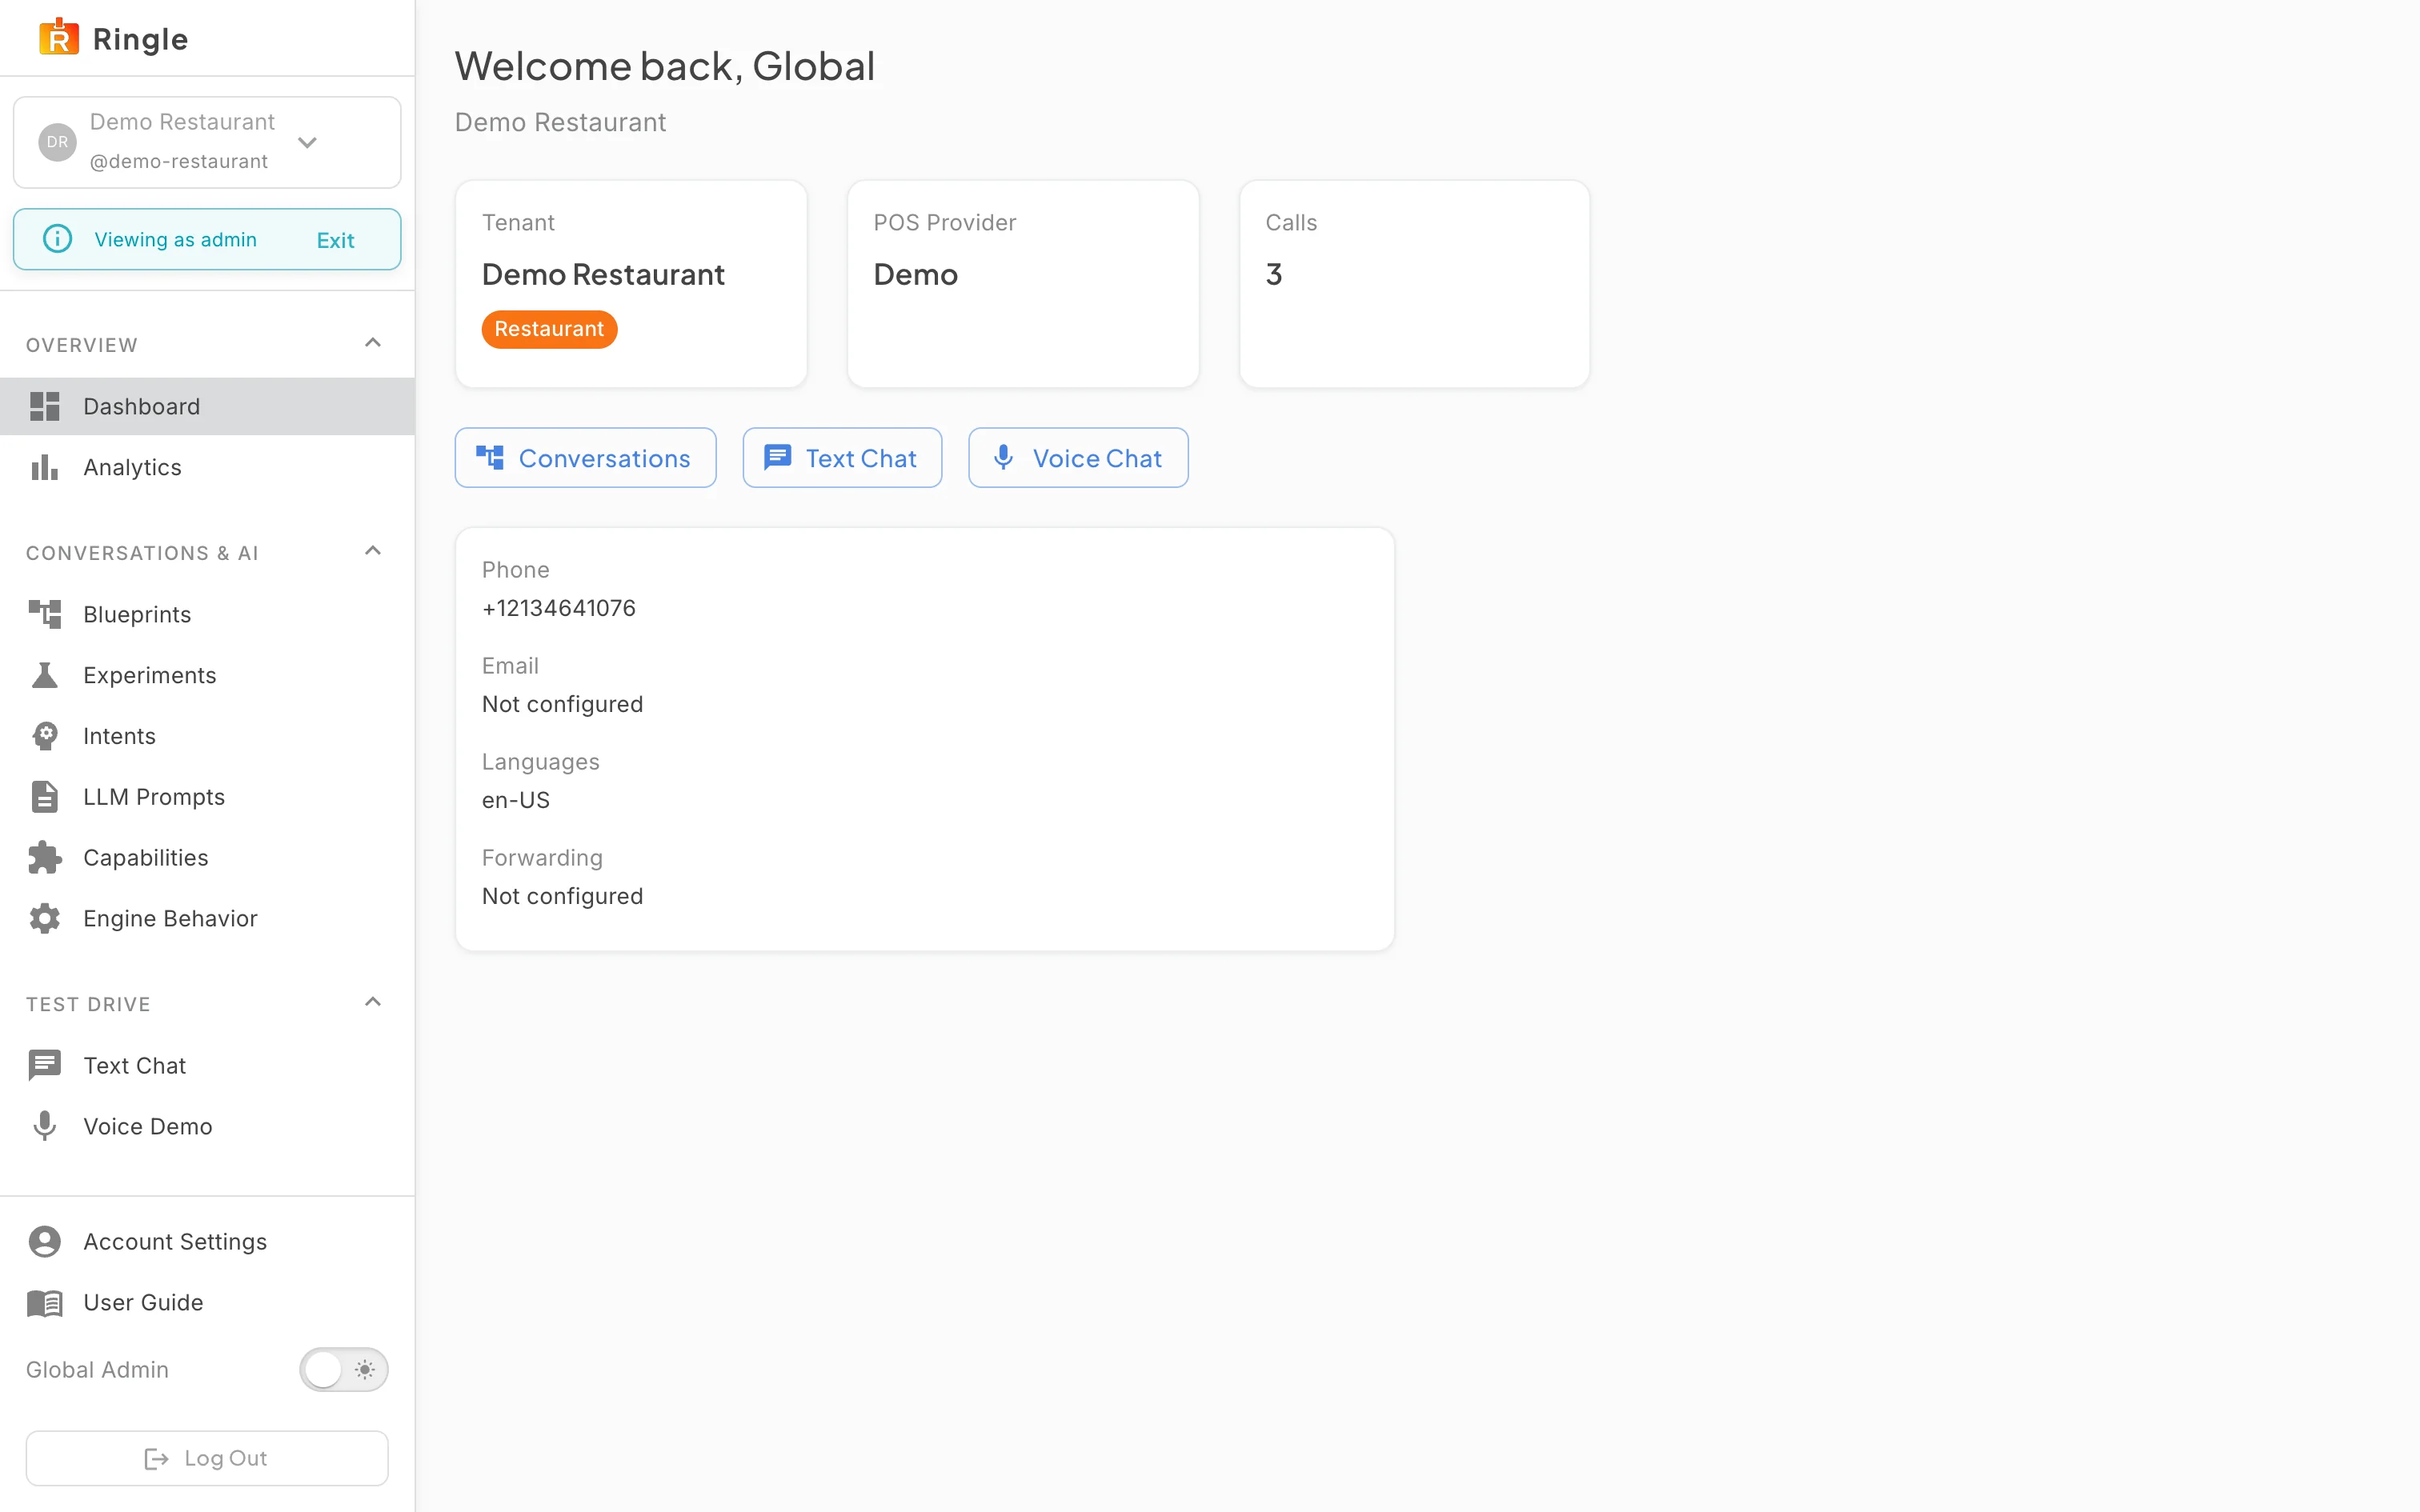Image resolution: width=2420 pixels, height=1512 pixels.
Task: Click the User Guide book icon
Action: 45,1302
